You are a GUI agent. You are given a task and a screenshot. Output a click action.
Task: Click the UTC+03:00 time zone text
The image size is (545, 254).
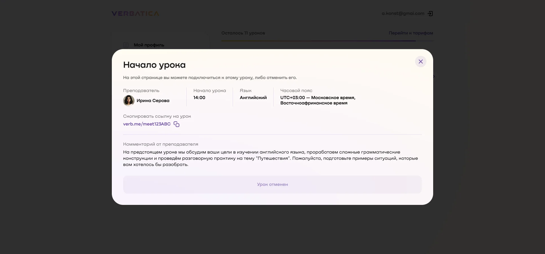coord(318,100)
